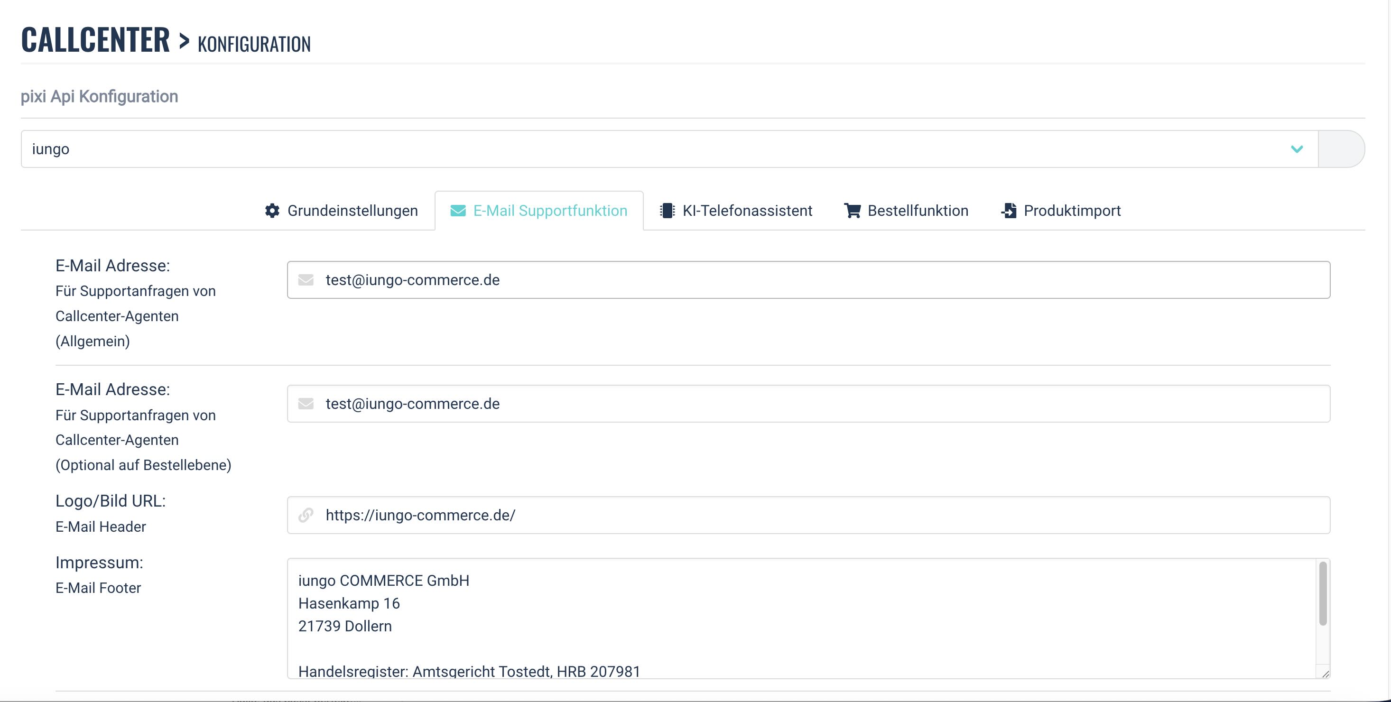Click envelope icon in Allgemein e-mail field
The height and width of the screenshot is (702, 1391).
coord(306,280)
